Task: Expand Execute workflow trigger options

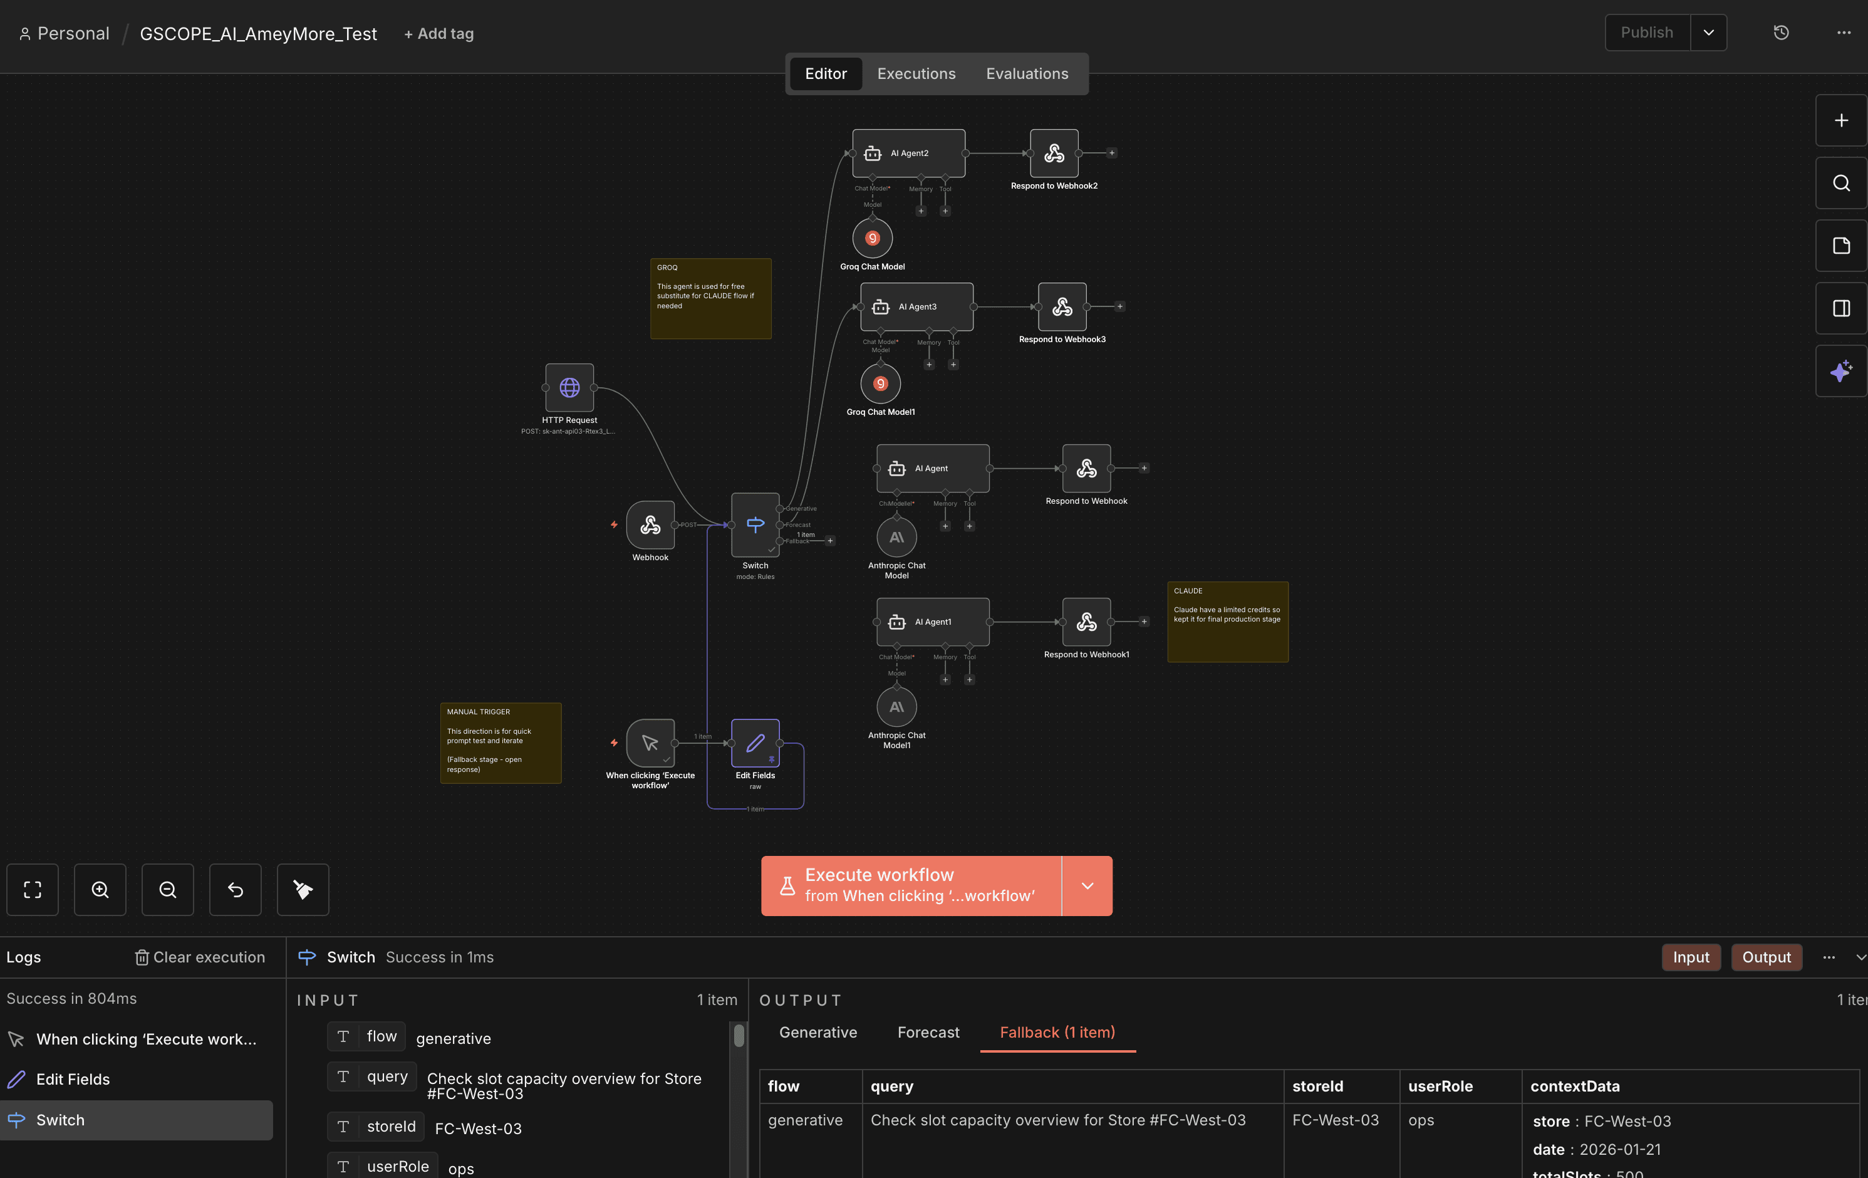Action: point(1087,885)
